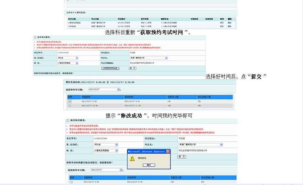Click the 考生个人报考信息 section icon
Screen dimensions: 303x185
(67, 13)
